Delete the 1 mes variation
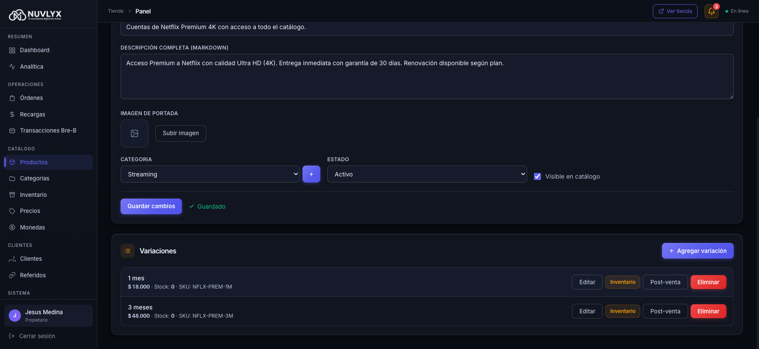 click(x=709, y=282)
